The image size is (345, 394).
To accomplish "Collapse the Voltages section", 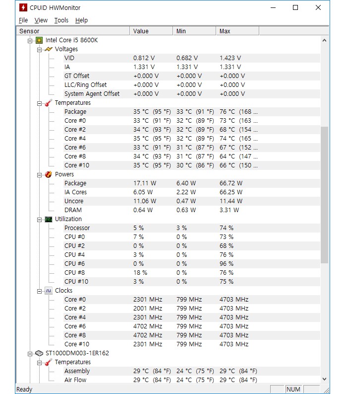I will (39, 50).
